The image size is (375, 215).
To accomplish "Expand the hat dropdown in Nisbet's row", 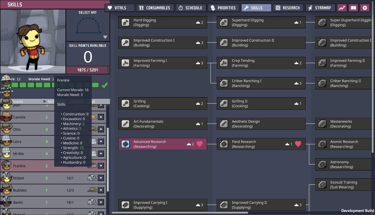I will (101, 178).
